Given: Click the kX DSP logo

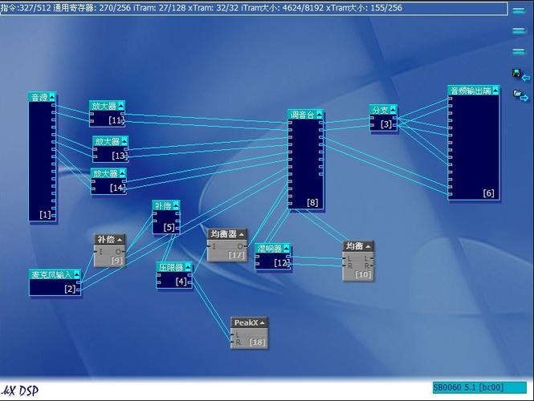Looking at the screenshot, I should pos(20,391).
